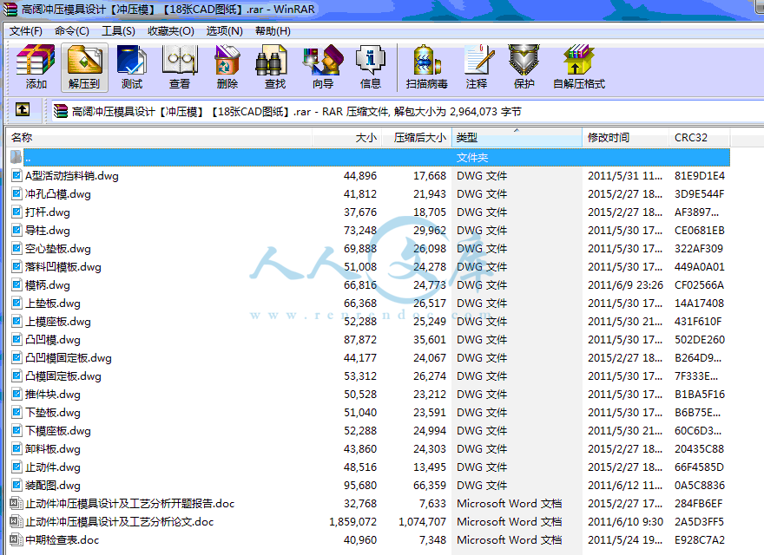Select file 上垫板.dwg
Viewport: 764px width, 555px height.
[x=53, y=304]
